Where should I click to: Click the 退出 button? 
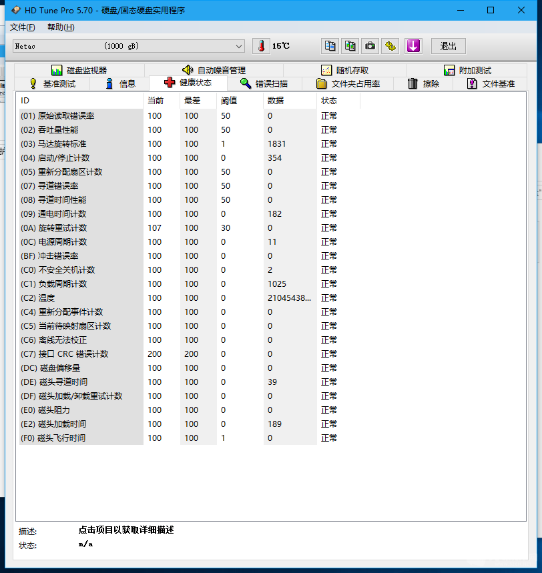coord(448,46)
